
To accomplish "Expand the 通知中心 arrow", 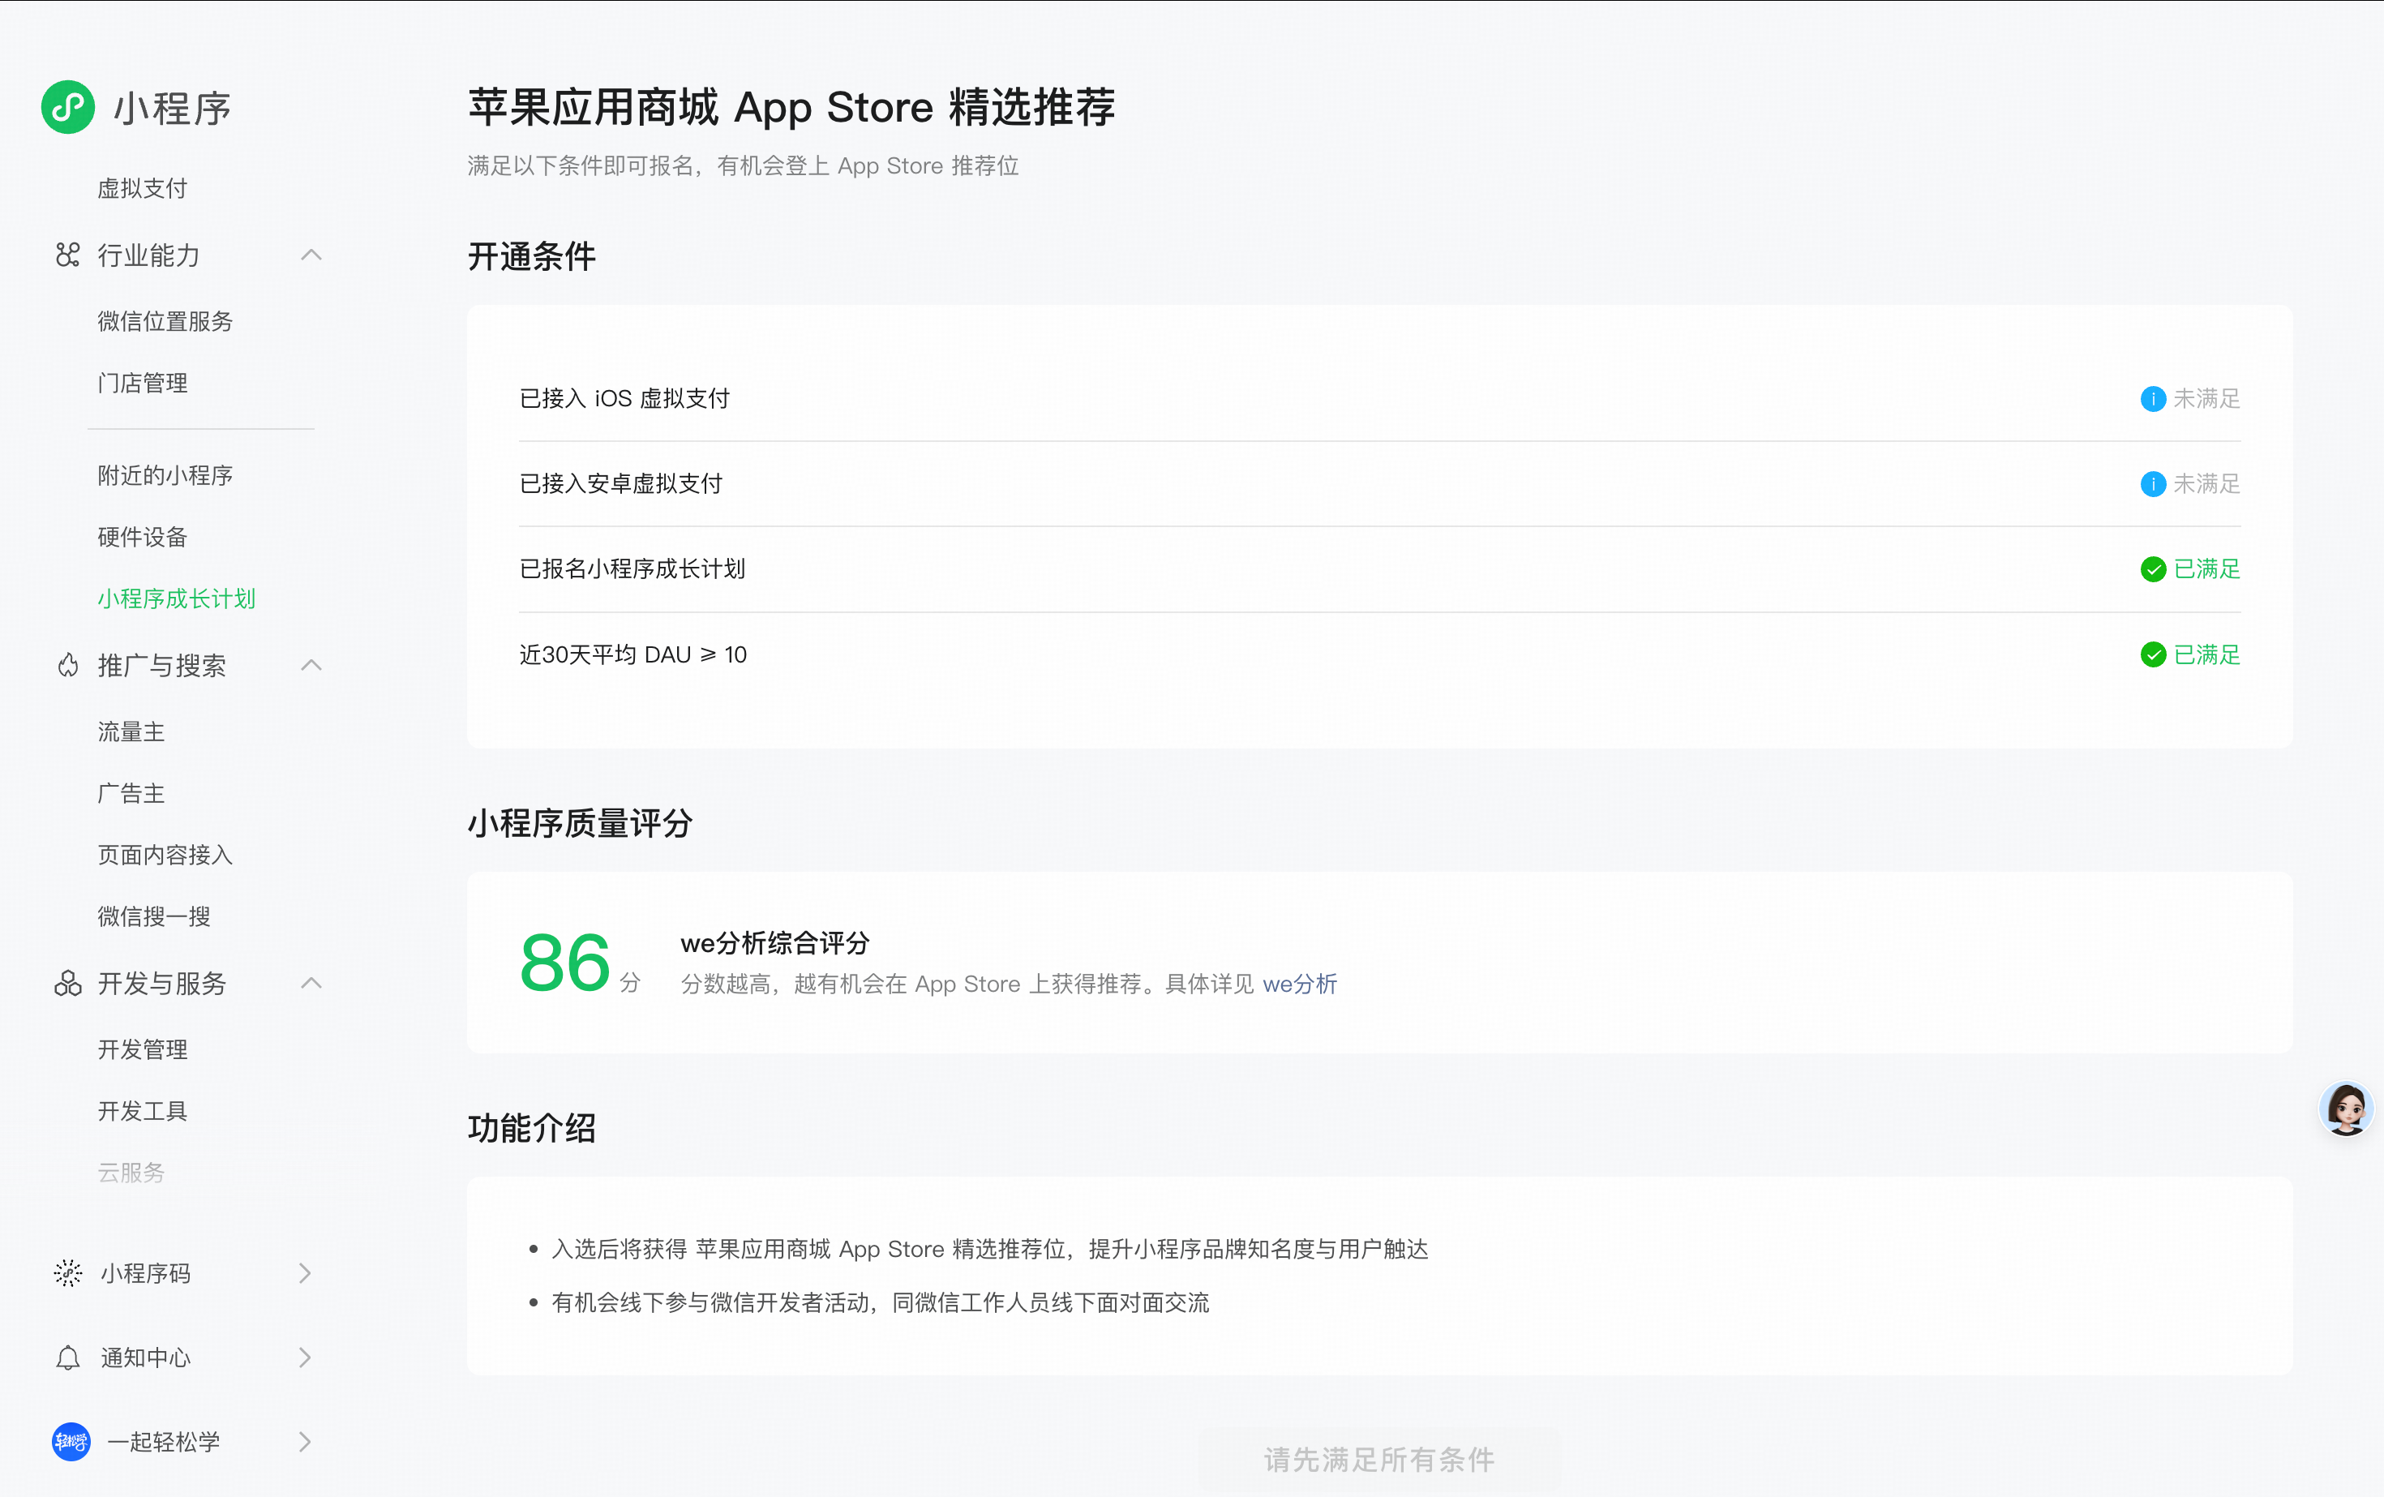I will point(305,1358).
